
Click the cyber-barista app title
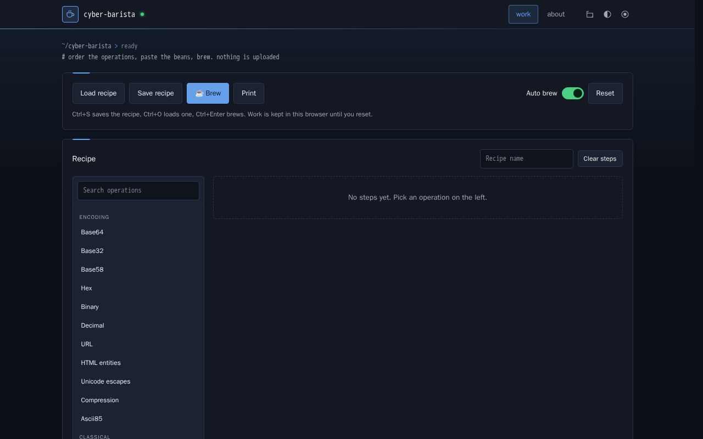(109, 14)
